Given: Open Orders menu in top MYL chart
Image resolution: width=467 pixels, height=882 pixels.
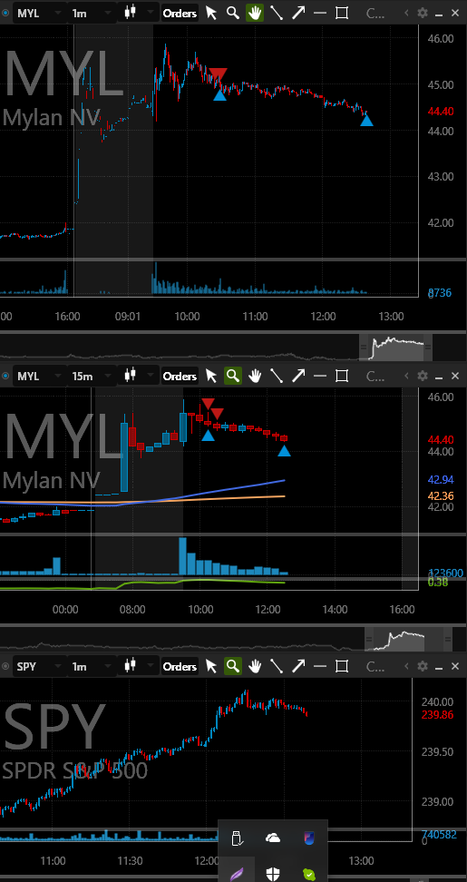Looking at the screenshot, I should coord(180,13).
